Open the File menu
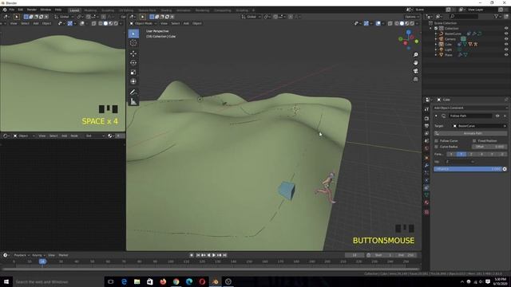Image resolution: width=511 pixels, height=287 pixels. coord(12,10)
